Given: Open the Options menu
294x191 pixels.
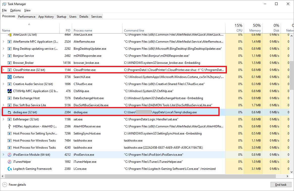Looking at the screenshot, I should point(15,10).
